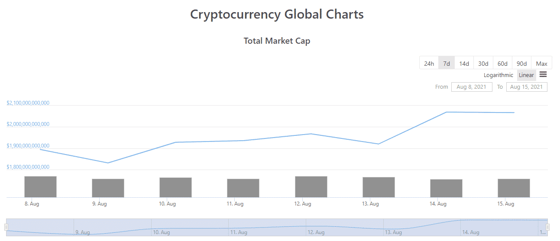
Task: Choose the 60d range button
Action: coord(502,63)
